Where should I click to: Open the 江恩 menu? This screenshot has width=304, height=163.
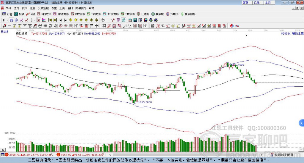click(33, 8)
